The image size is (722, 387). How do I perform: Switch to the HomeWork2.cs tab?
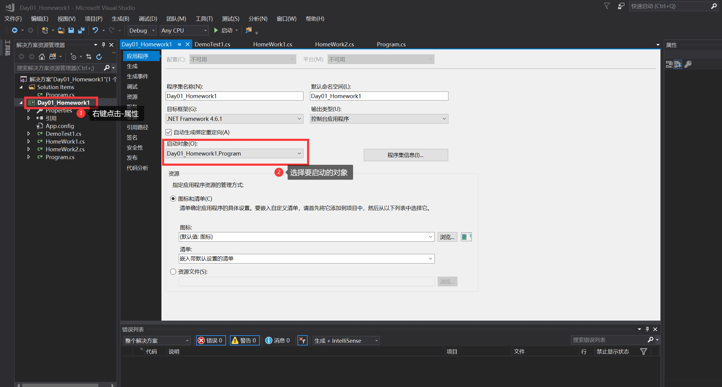(334, 44)
